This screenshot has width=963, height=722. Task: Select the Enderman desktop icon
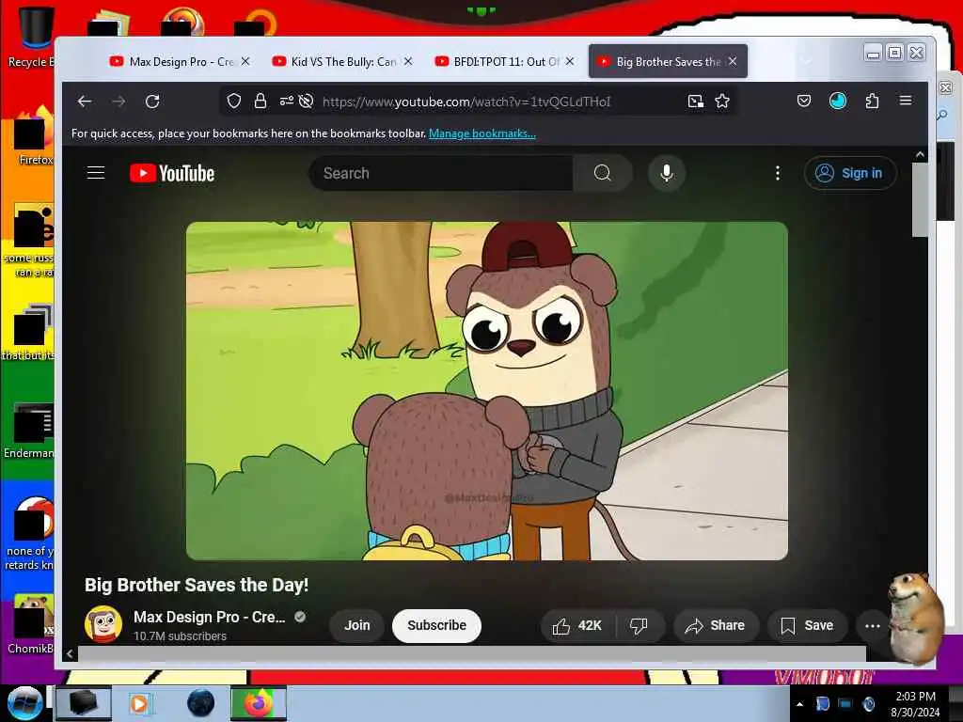point(29,430)
